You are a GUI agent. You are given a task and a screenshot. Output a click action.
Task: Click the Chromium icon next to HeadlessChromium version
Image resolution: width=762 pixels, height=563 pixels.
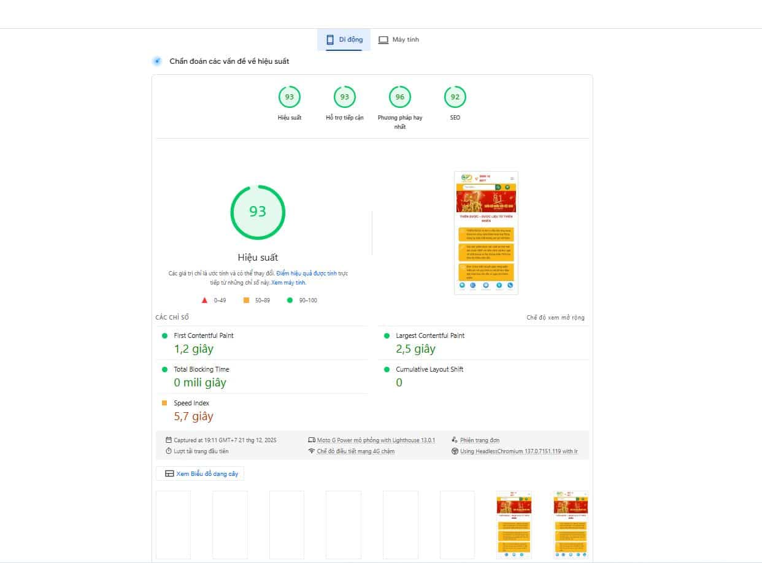point(454,451)
